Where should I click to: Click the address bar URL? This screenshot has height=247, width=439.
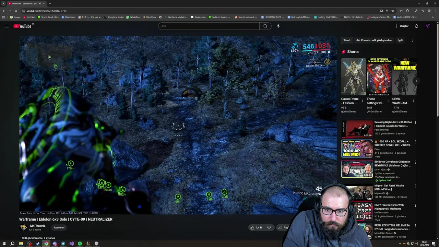click(x=47, y=11)
